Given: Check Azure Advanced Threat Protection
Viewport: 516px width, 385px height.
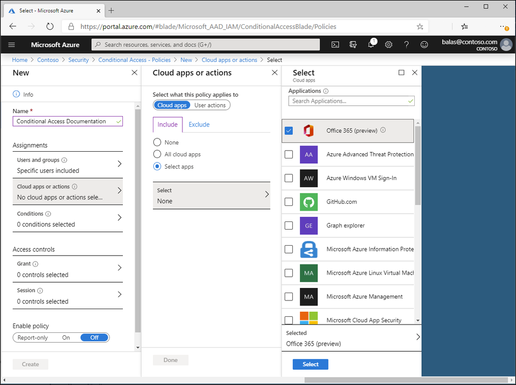Looking at the screenshot, I should (x=289, y=154).
